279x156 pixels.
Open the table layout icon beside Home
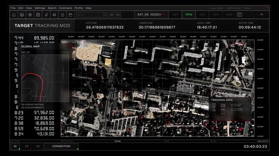click(x=22, y=15)
